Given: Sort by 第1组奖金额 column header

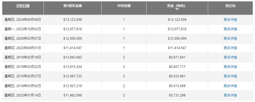Looking at the screenshot, I should click(72, 6).
